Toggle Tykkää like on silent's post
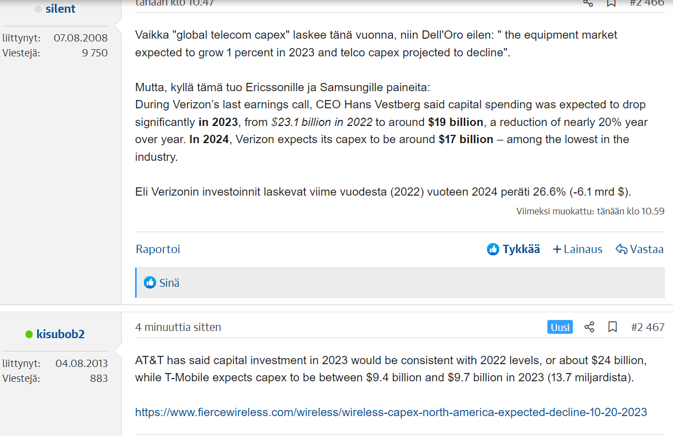673x436 pixels. click(x=514, y=249)
